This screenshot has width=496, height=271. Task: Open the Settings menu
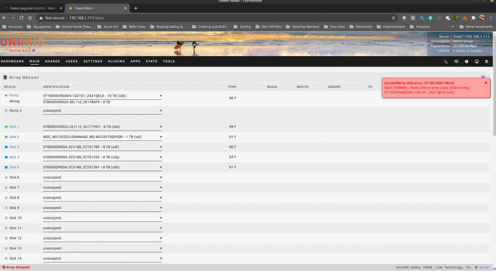pos(93,62)
